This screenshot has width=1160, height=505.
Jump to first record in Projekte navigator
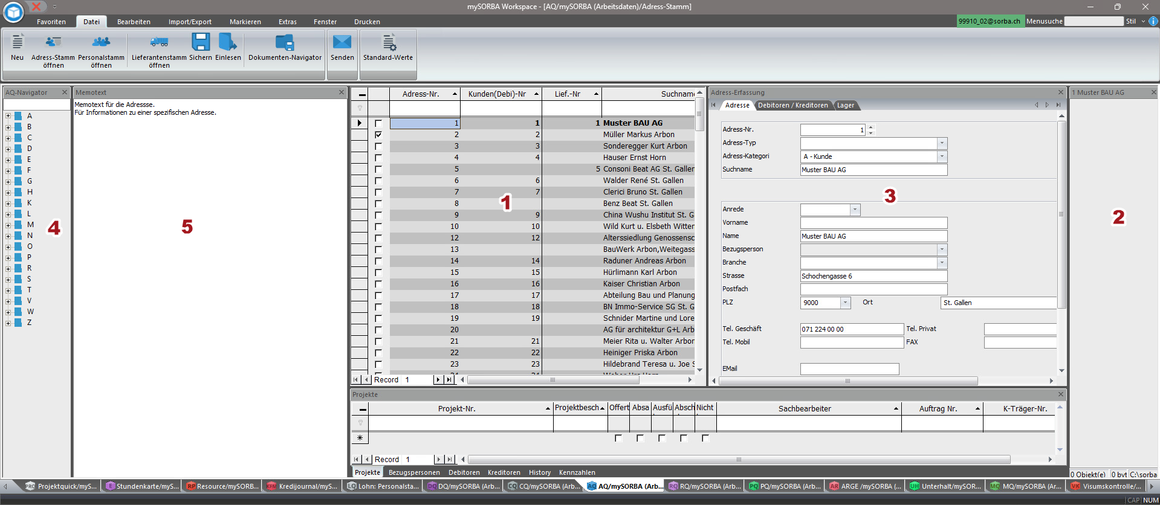coord(356,460)
